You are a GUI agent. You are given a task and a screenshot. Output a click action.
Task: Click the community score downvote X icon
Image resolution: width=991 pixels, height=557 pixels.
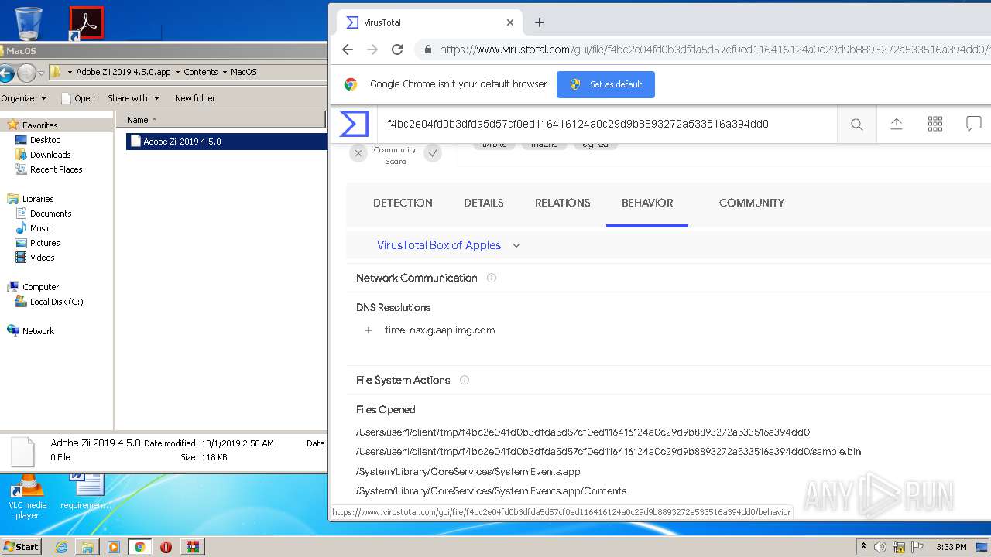click(358, 153)
